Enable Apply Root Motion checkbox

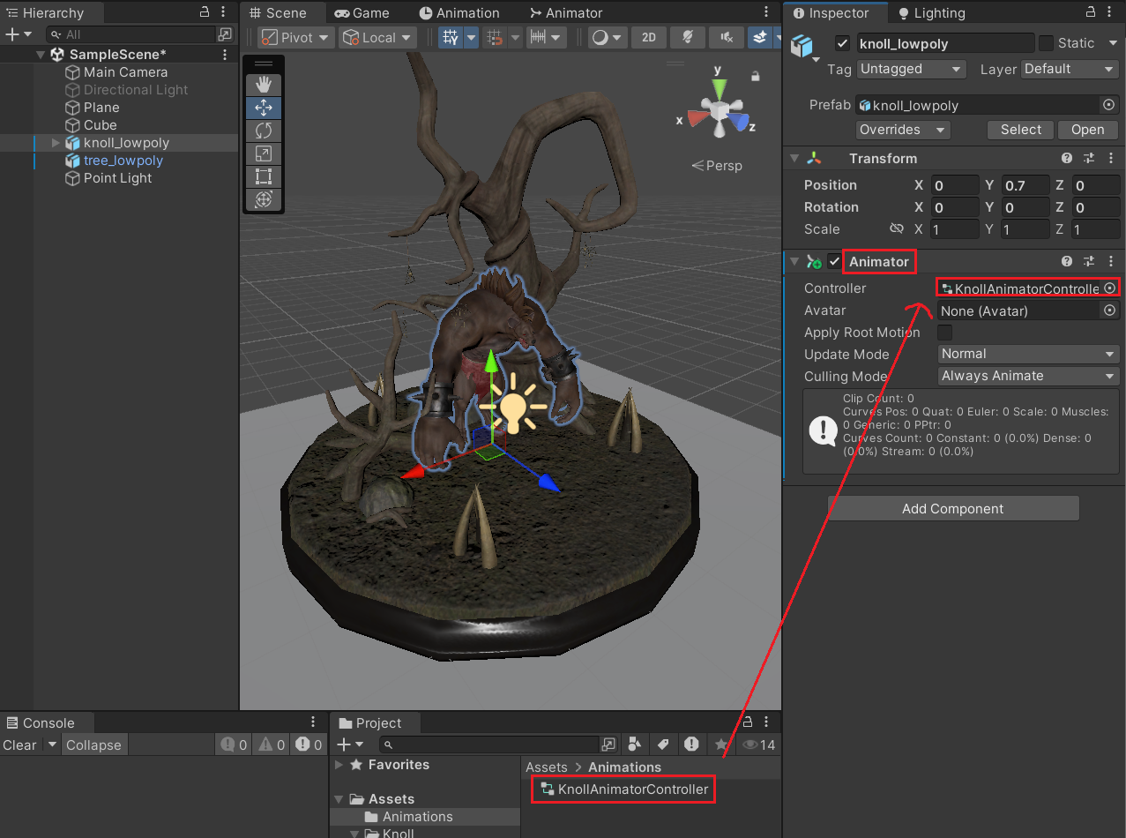coord(944,333)
